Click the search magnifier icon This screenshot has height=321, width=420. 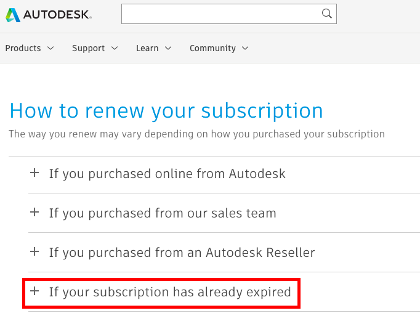click(x=327, y=14)
